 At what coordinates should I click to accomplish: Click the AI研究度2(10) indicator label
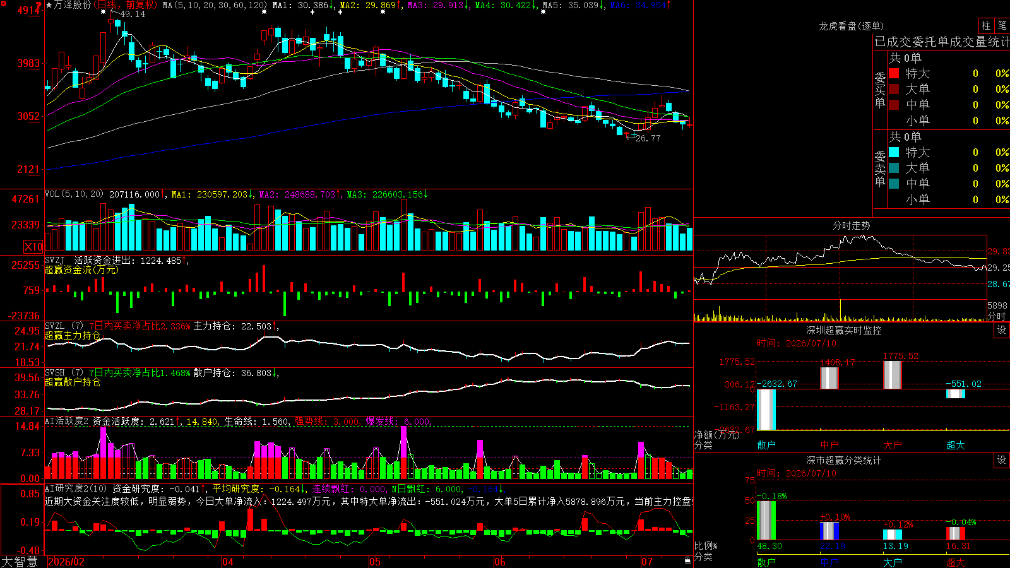76,488
